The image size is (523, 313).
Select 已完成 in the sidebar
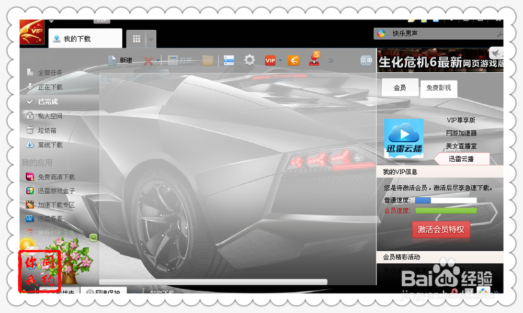[60, 102]
